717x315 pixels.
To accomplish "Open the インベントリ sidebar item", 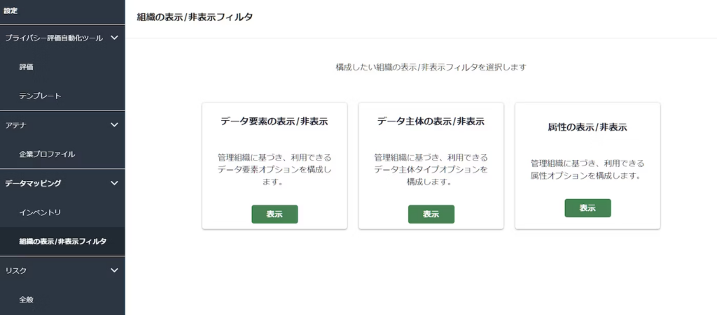I will coord(40,212).
